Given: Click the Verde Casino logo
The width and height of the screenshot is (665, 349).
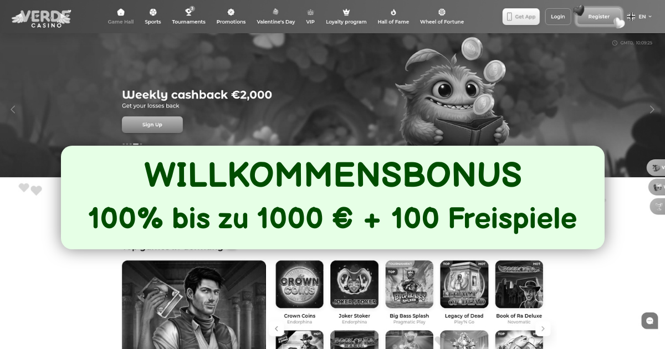Looking at the screenshot, I should (x=42, y=18).
